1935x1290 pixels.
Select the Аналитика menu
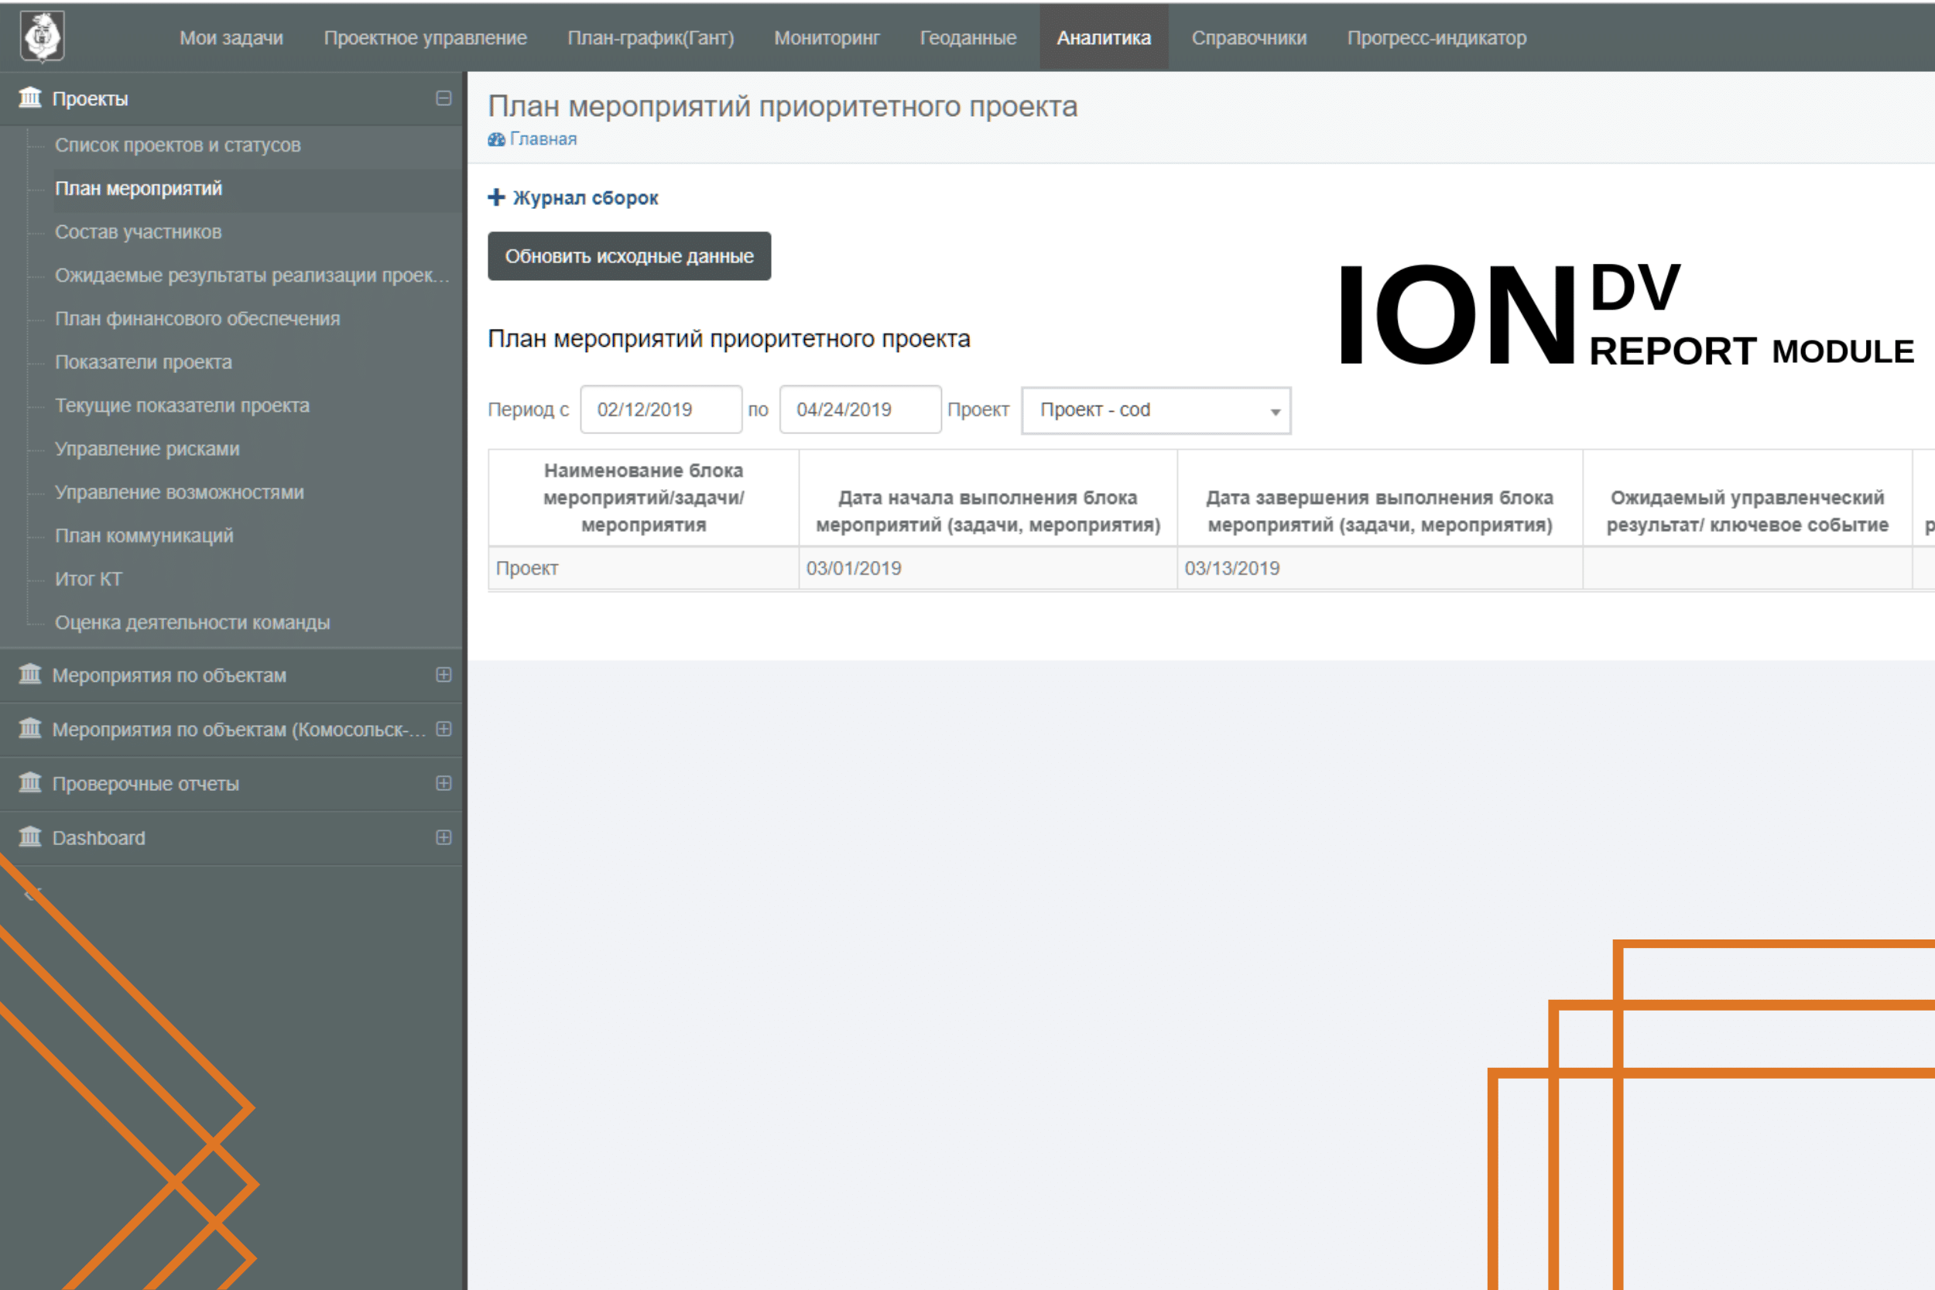(x=1104, y=38)
